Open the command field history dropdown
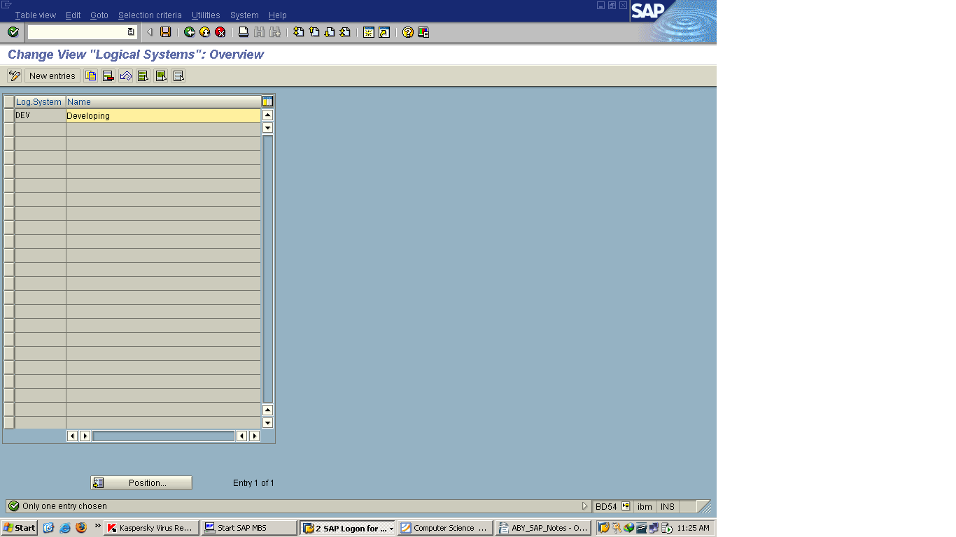956x537 pixels. coord(130,31)
